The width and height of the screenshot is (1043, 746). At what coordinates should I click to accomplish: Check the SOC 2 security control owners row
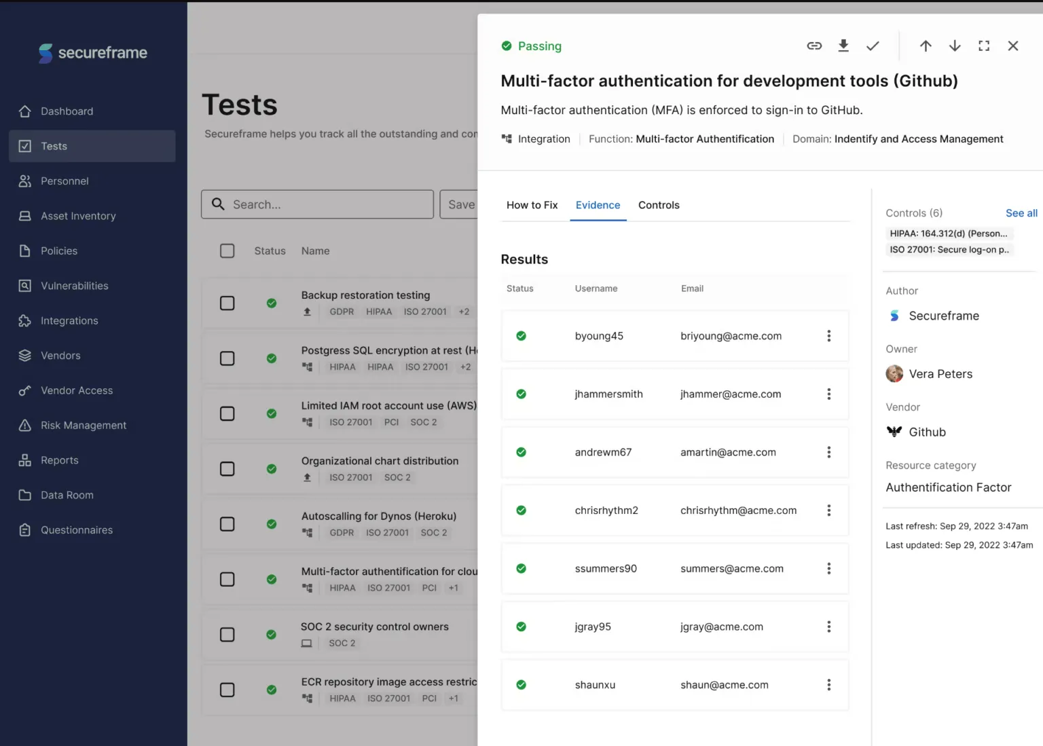pyautogui.click(x=227, y=634)
